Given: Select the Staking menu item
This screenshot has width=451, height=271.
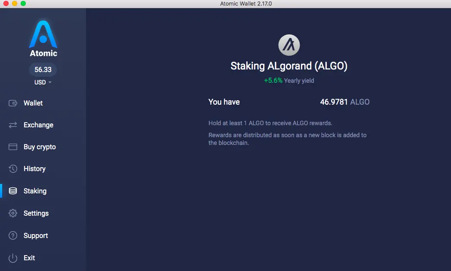Looking at the screenshot, I should (x=35, y=191).
